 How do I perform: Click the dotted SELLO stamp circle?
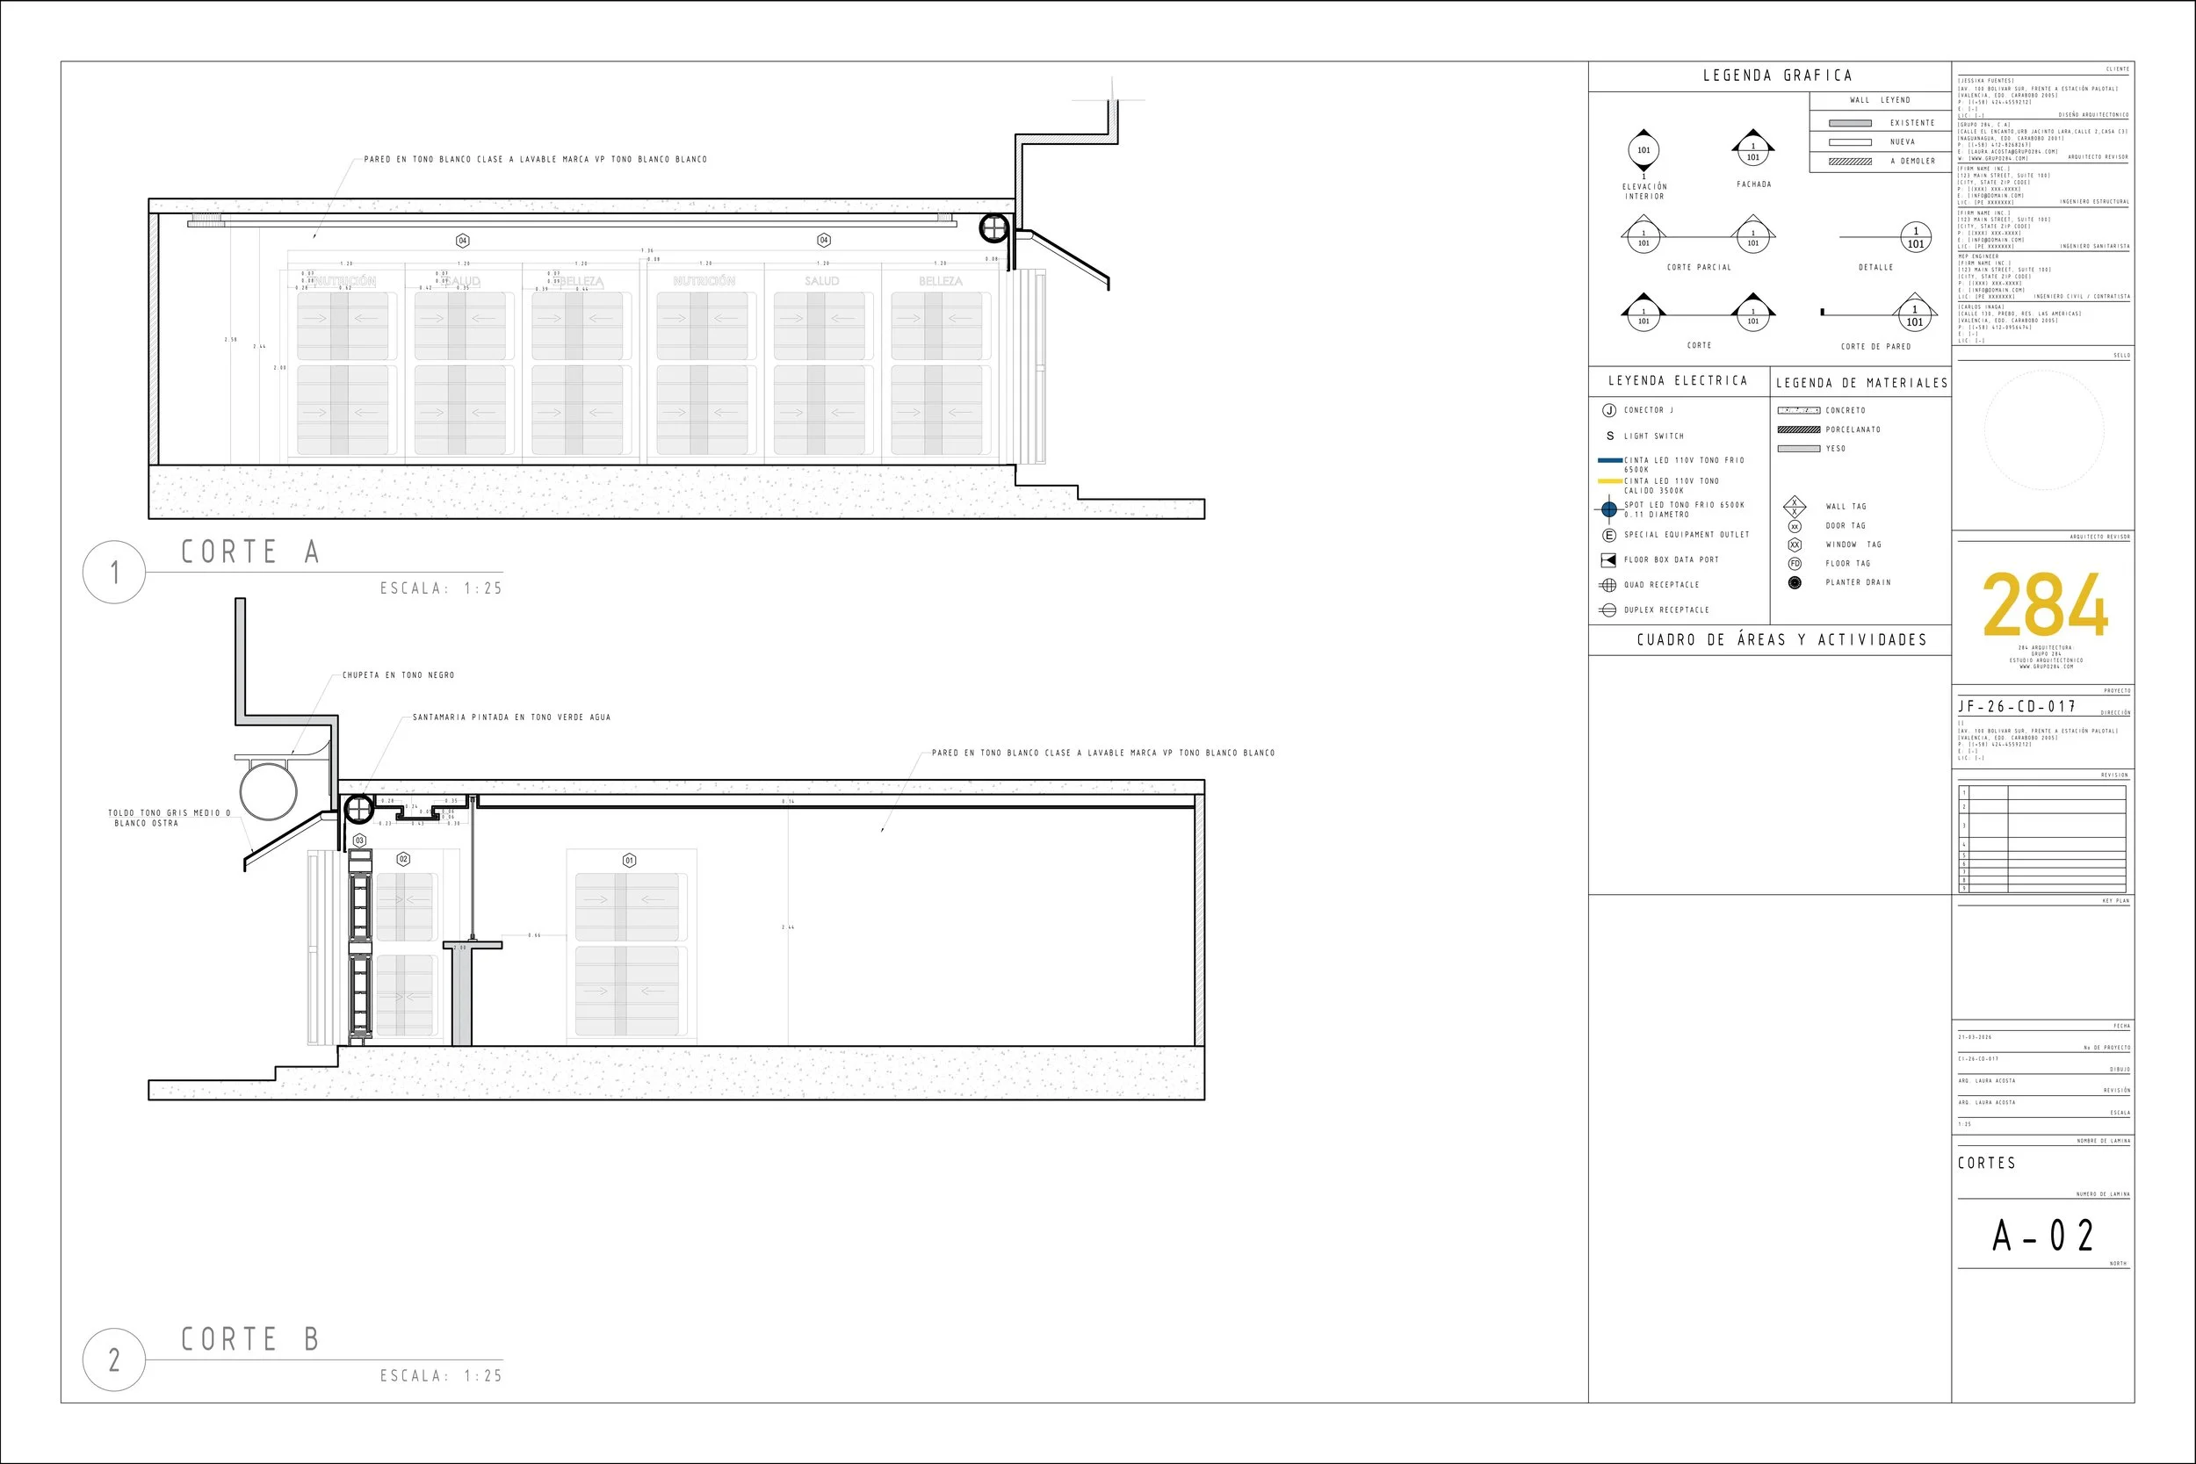coord(2044,429)
